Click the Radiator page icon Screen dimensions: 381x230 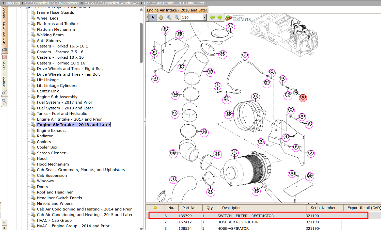33,136
